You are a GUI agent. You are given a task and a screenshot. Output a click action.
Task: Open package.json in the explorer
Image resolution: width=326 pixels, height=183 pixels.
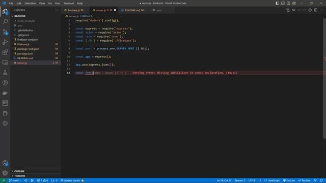(x=36, y=53)
